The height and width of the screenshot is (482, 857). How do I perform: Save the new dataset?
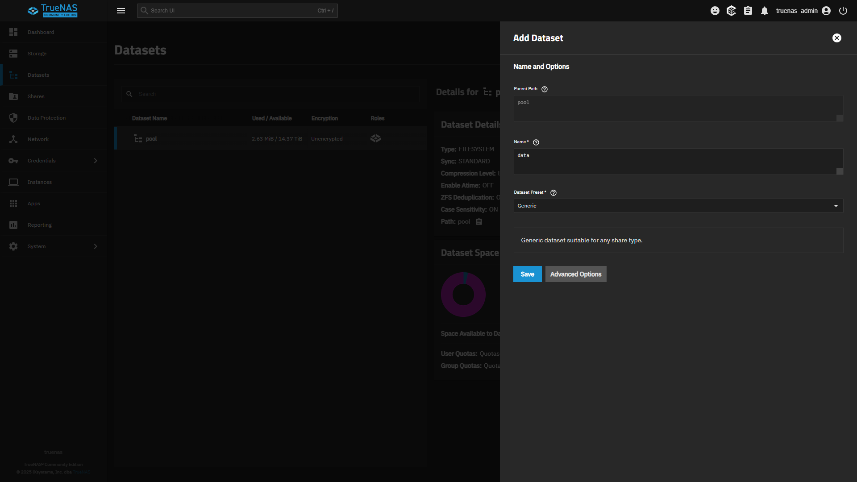(527, 274)
